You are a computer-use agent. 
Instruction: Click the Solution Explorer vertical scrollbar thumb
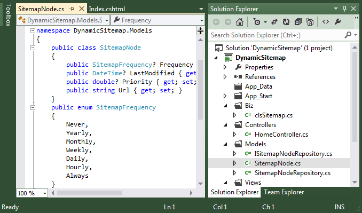coord(355,97)
